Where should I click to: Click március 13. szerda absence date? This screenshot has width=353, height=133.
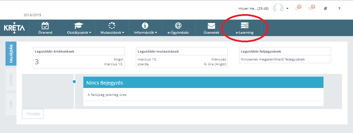click(147, 62)
